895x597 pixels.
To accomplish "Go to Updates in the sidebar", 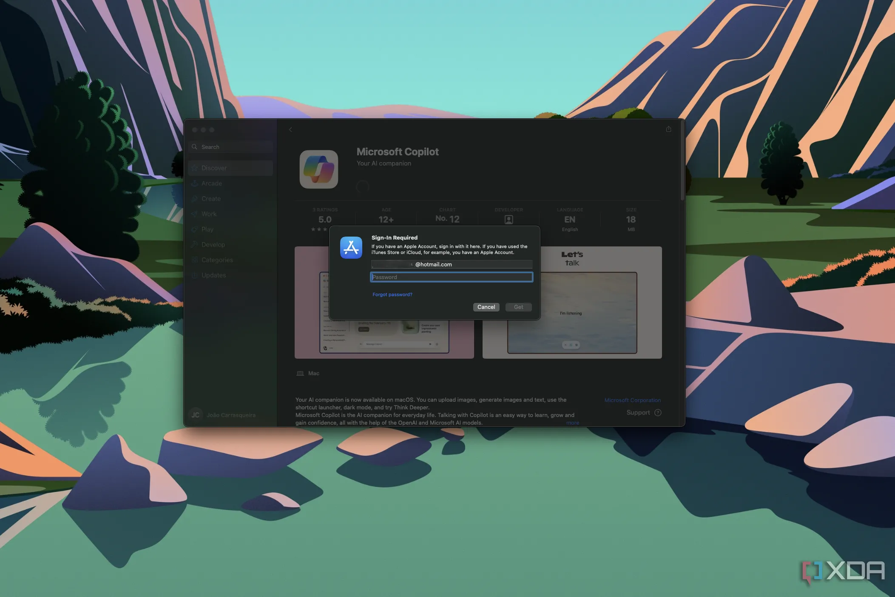I will (213, 275).
